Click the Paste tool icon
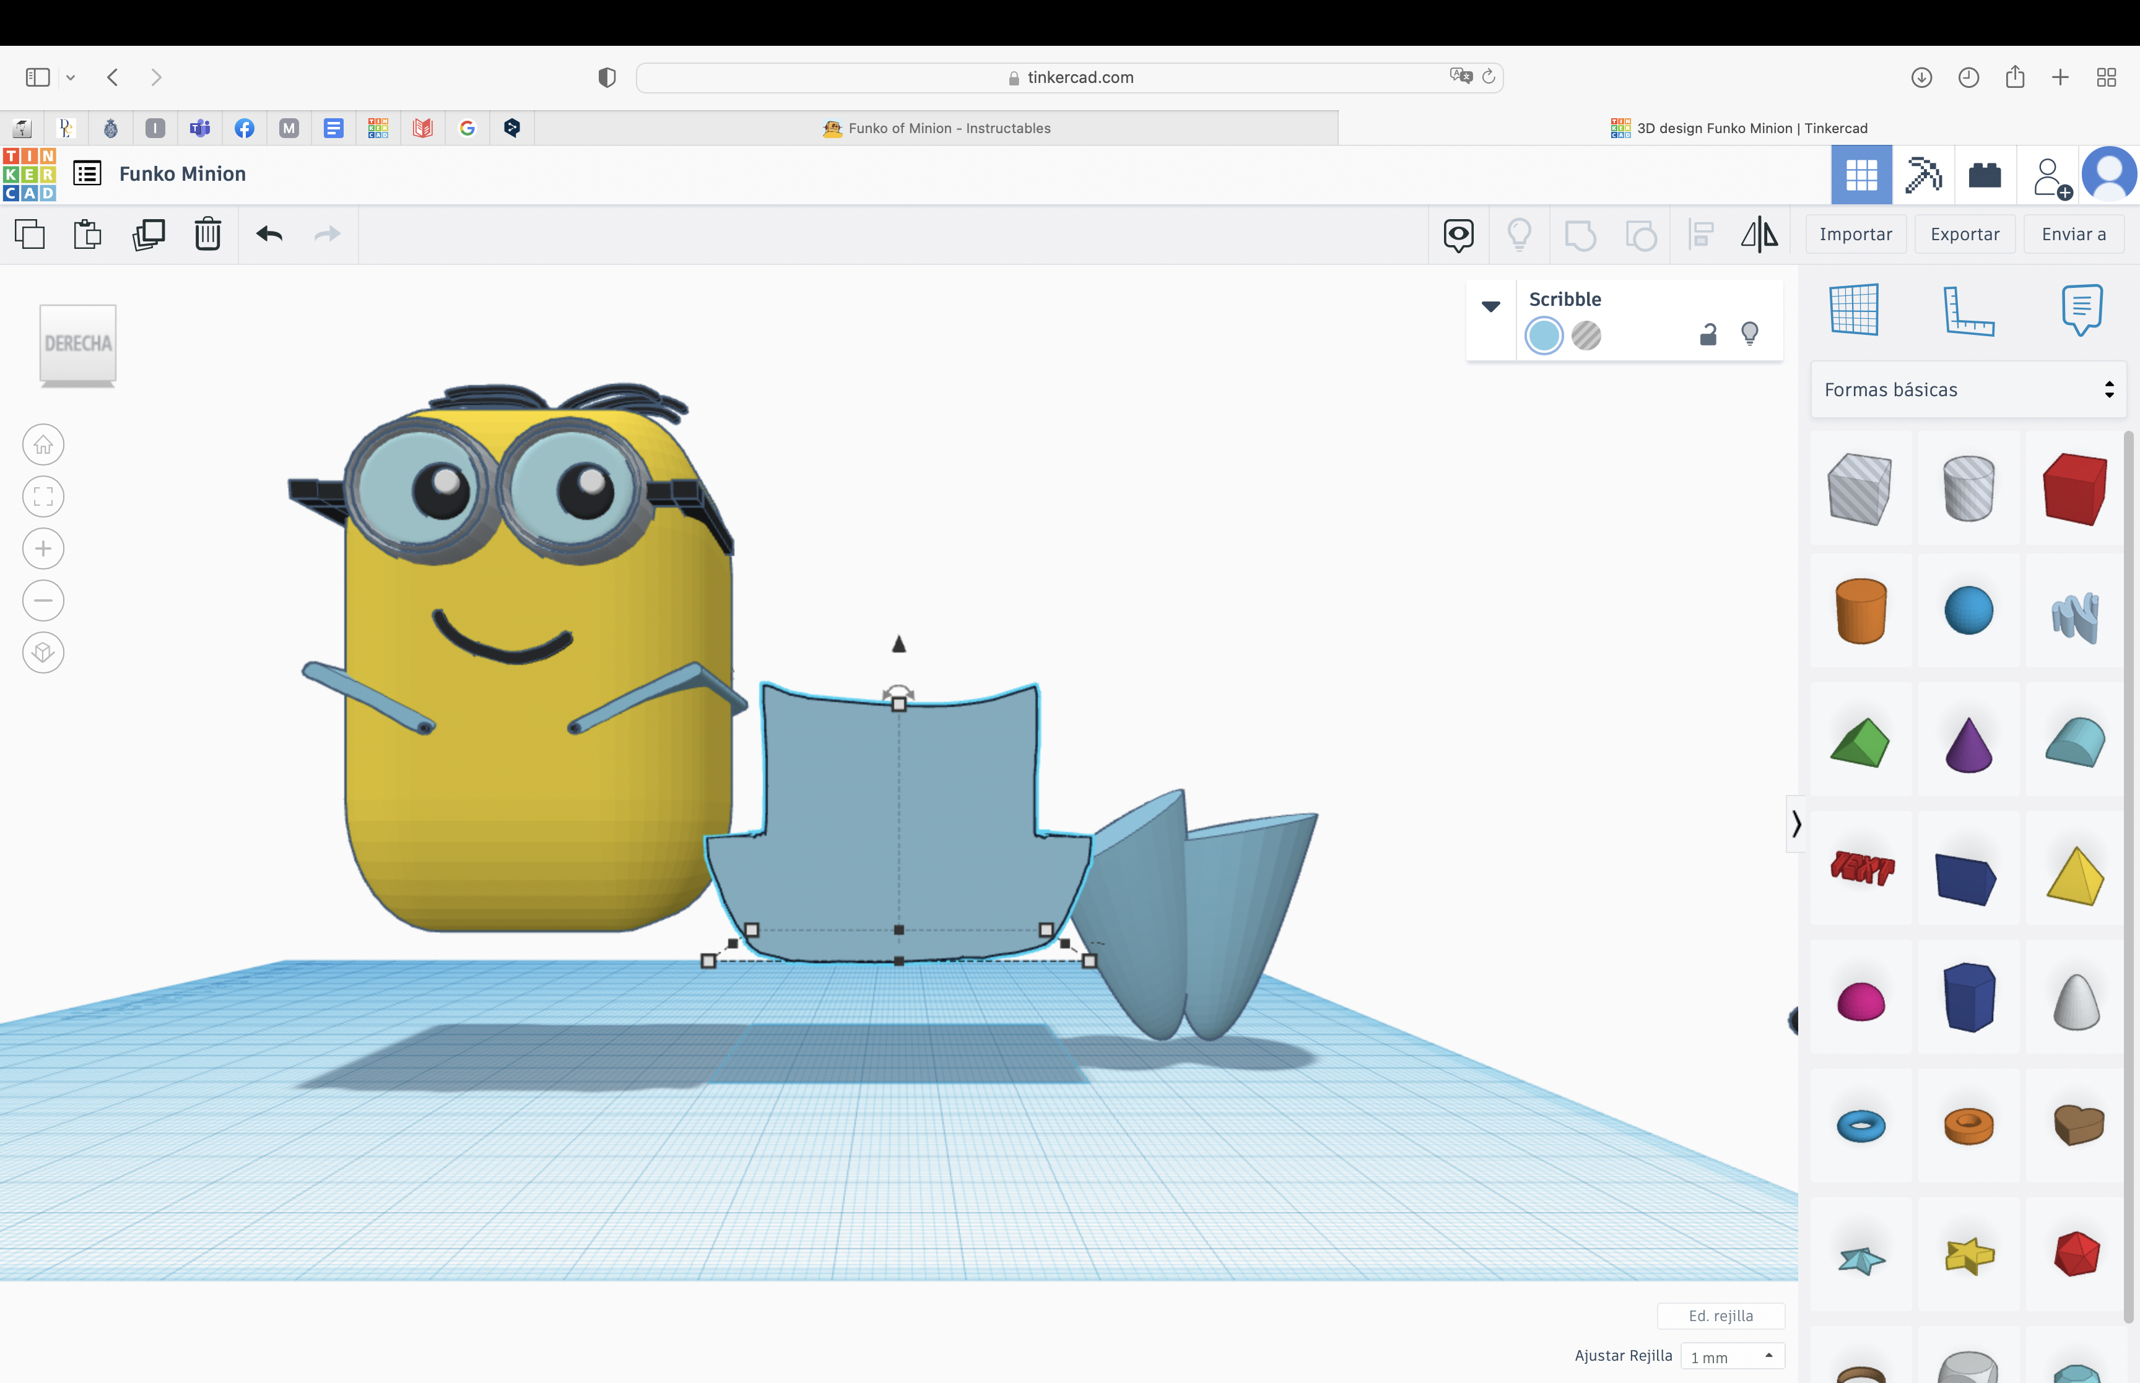The height and width of the screenshot is (1383, 2140). point(87,235)
